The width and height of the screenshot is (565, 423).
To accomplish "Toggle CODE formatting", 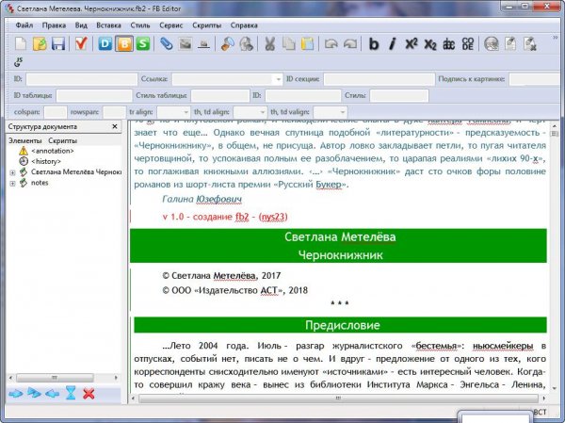I will point(467,44).
